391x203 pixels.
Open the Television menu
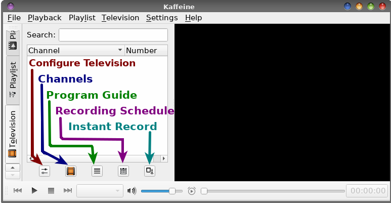pos(120,18)
